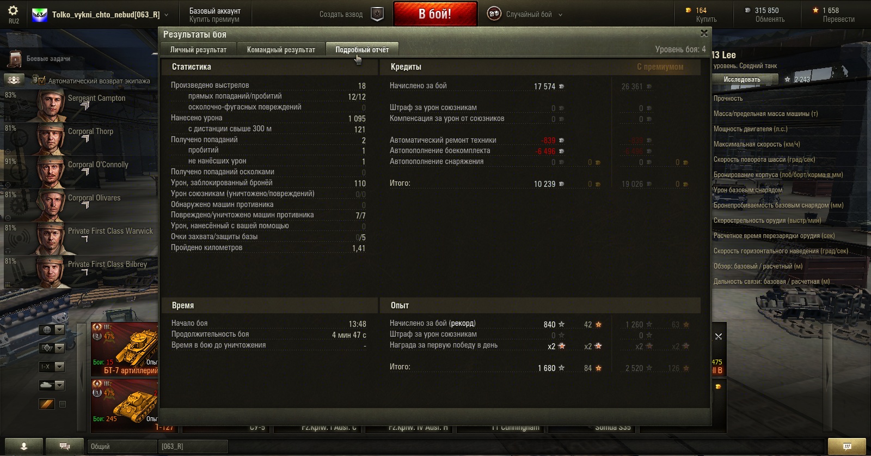Click the platoon creation badge icon
This screenshot has height=456, width=871.
[377, 15]
